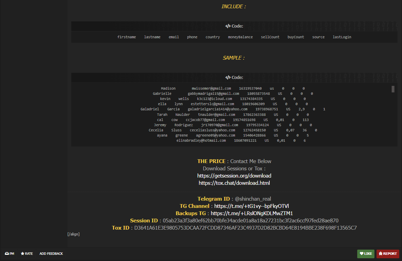The image size is (402, 261).
Task: Click the 'lastLogin' field in the code block
Action: [x=342, y=37]
